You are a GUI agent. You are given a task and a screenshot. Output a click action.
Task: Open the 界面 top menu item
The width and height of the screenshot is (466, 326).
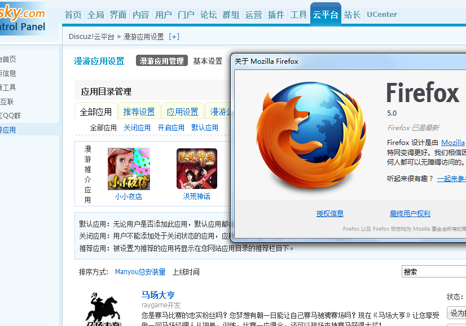pyautogui.click(x=118, y=15)
